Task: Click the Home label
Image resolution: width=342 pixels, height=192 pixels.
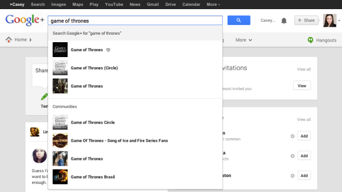Action: pos(20,39)
